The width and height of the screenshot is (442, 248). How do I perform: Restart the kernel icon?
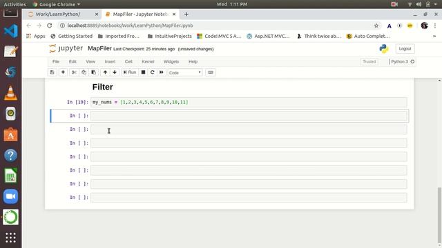(152, 72)
